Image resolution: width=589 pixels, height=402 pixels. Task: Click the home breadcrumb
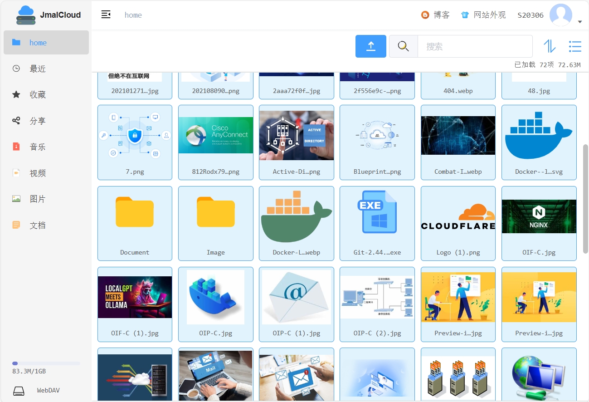point(133,15)
